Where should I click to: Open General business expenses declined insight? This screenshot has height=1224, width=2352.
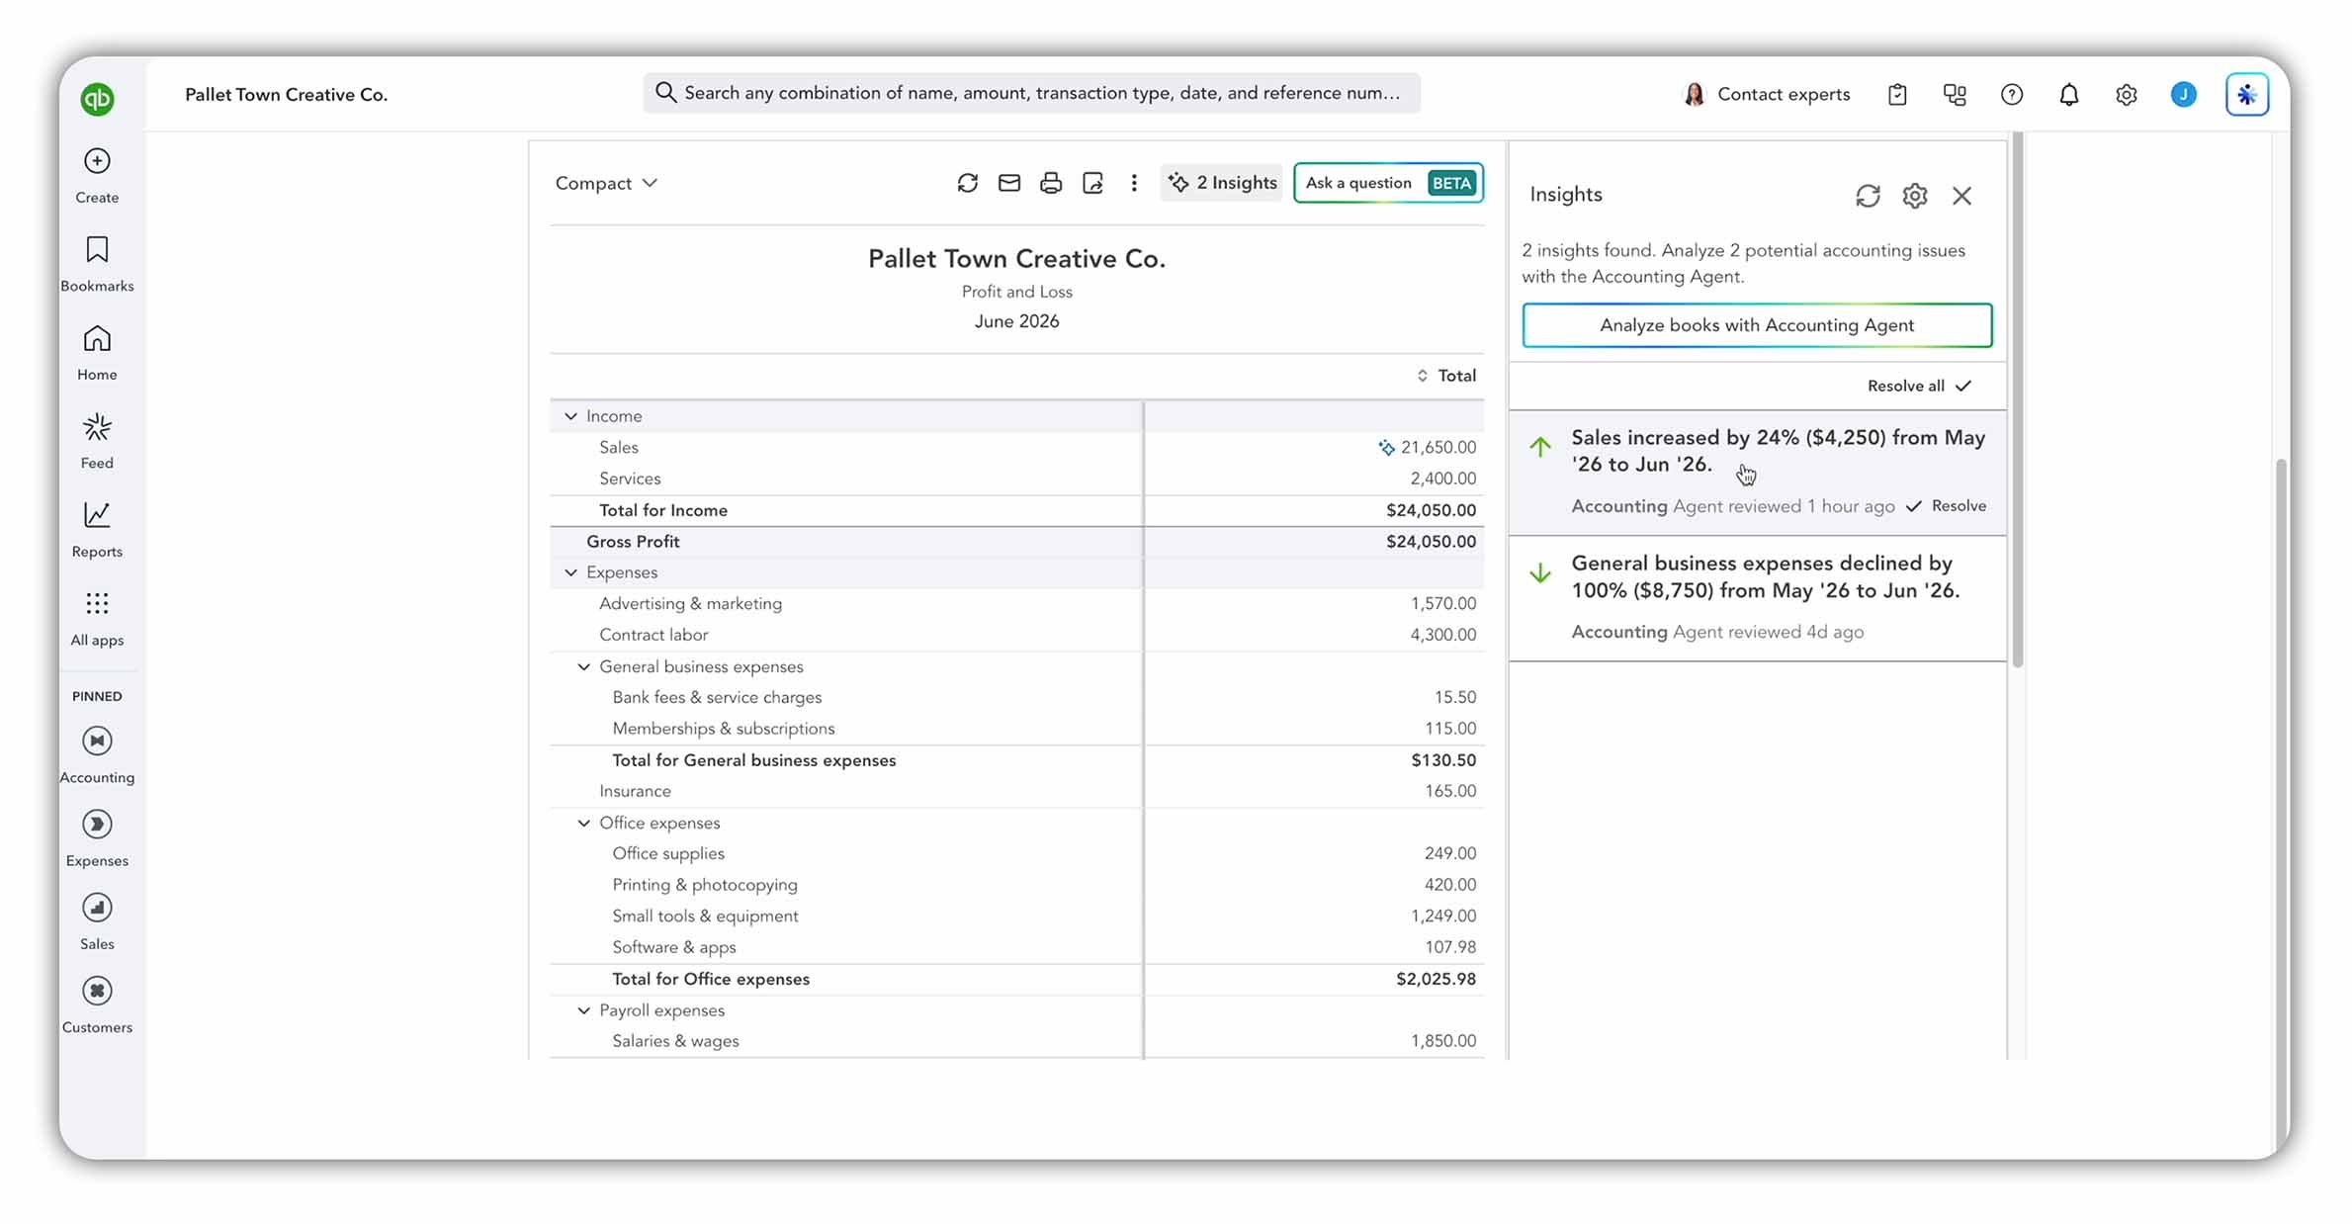(x=1758, y=599)
